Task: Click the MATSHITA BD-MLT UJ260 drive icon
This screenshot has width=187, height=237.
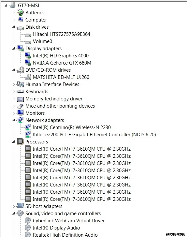Action: pyautogui.click(x=28, y=77)
